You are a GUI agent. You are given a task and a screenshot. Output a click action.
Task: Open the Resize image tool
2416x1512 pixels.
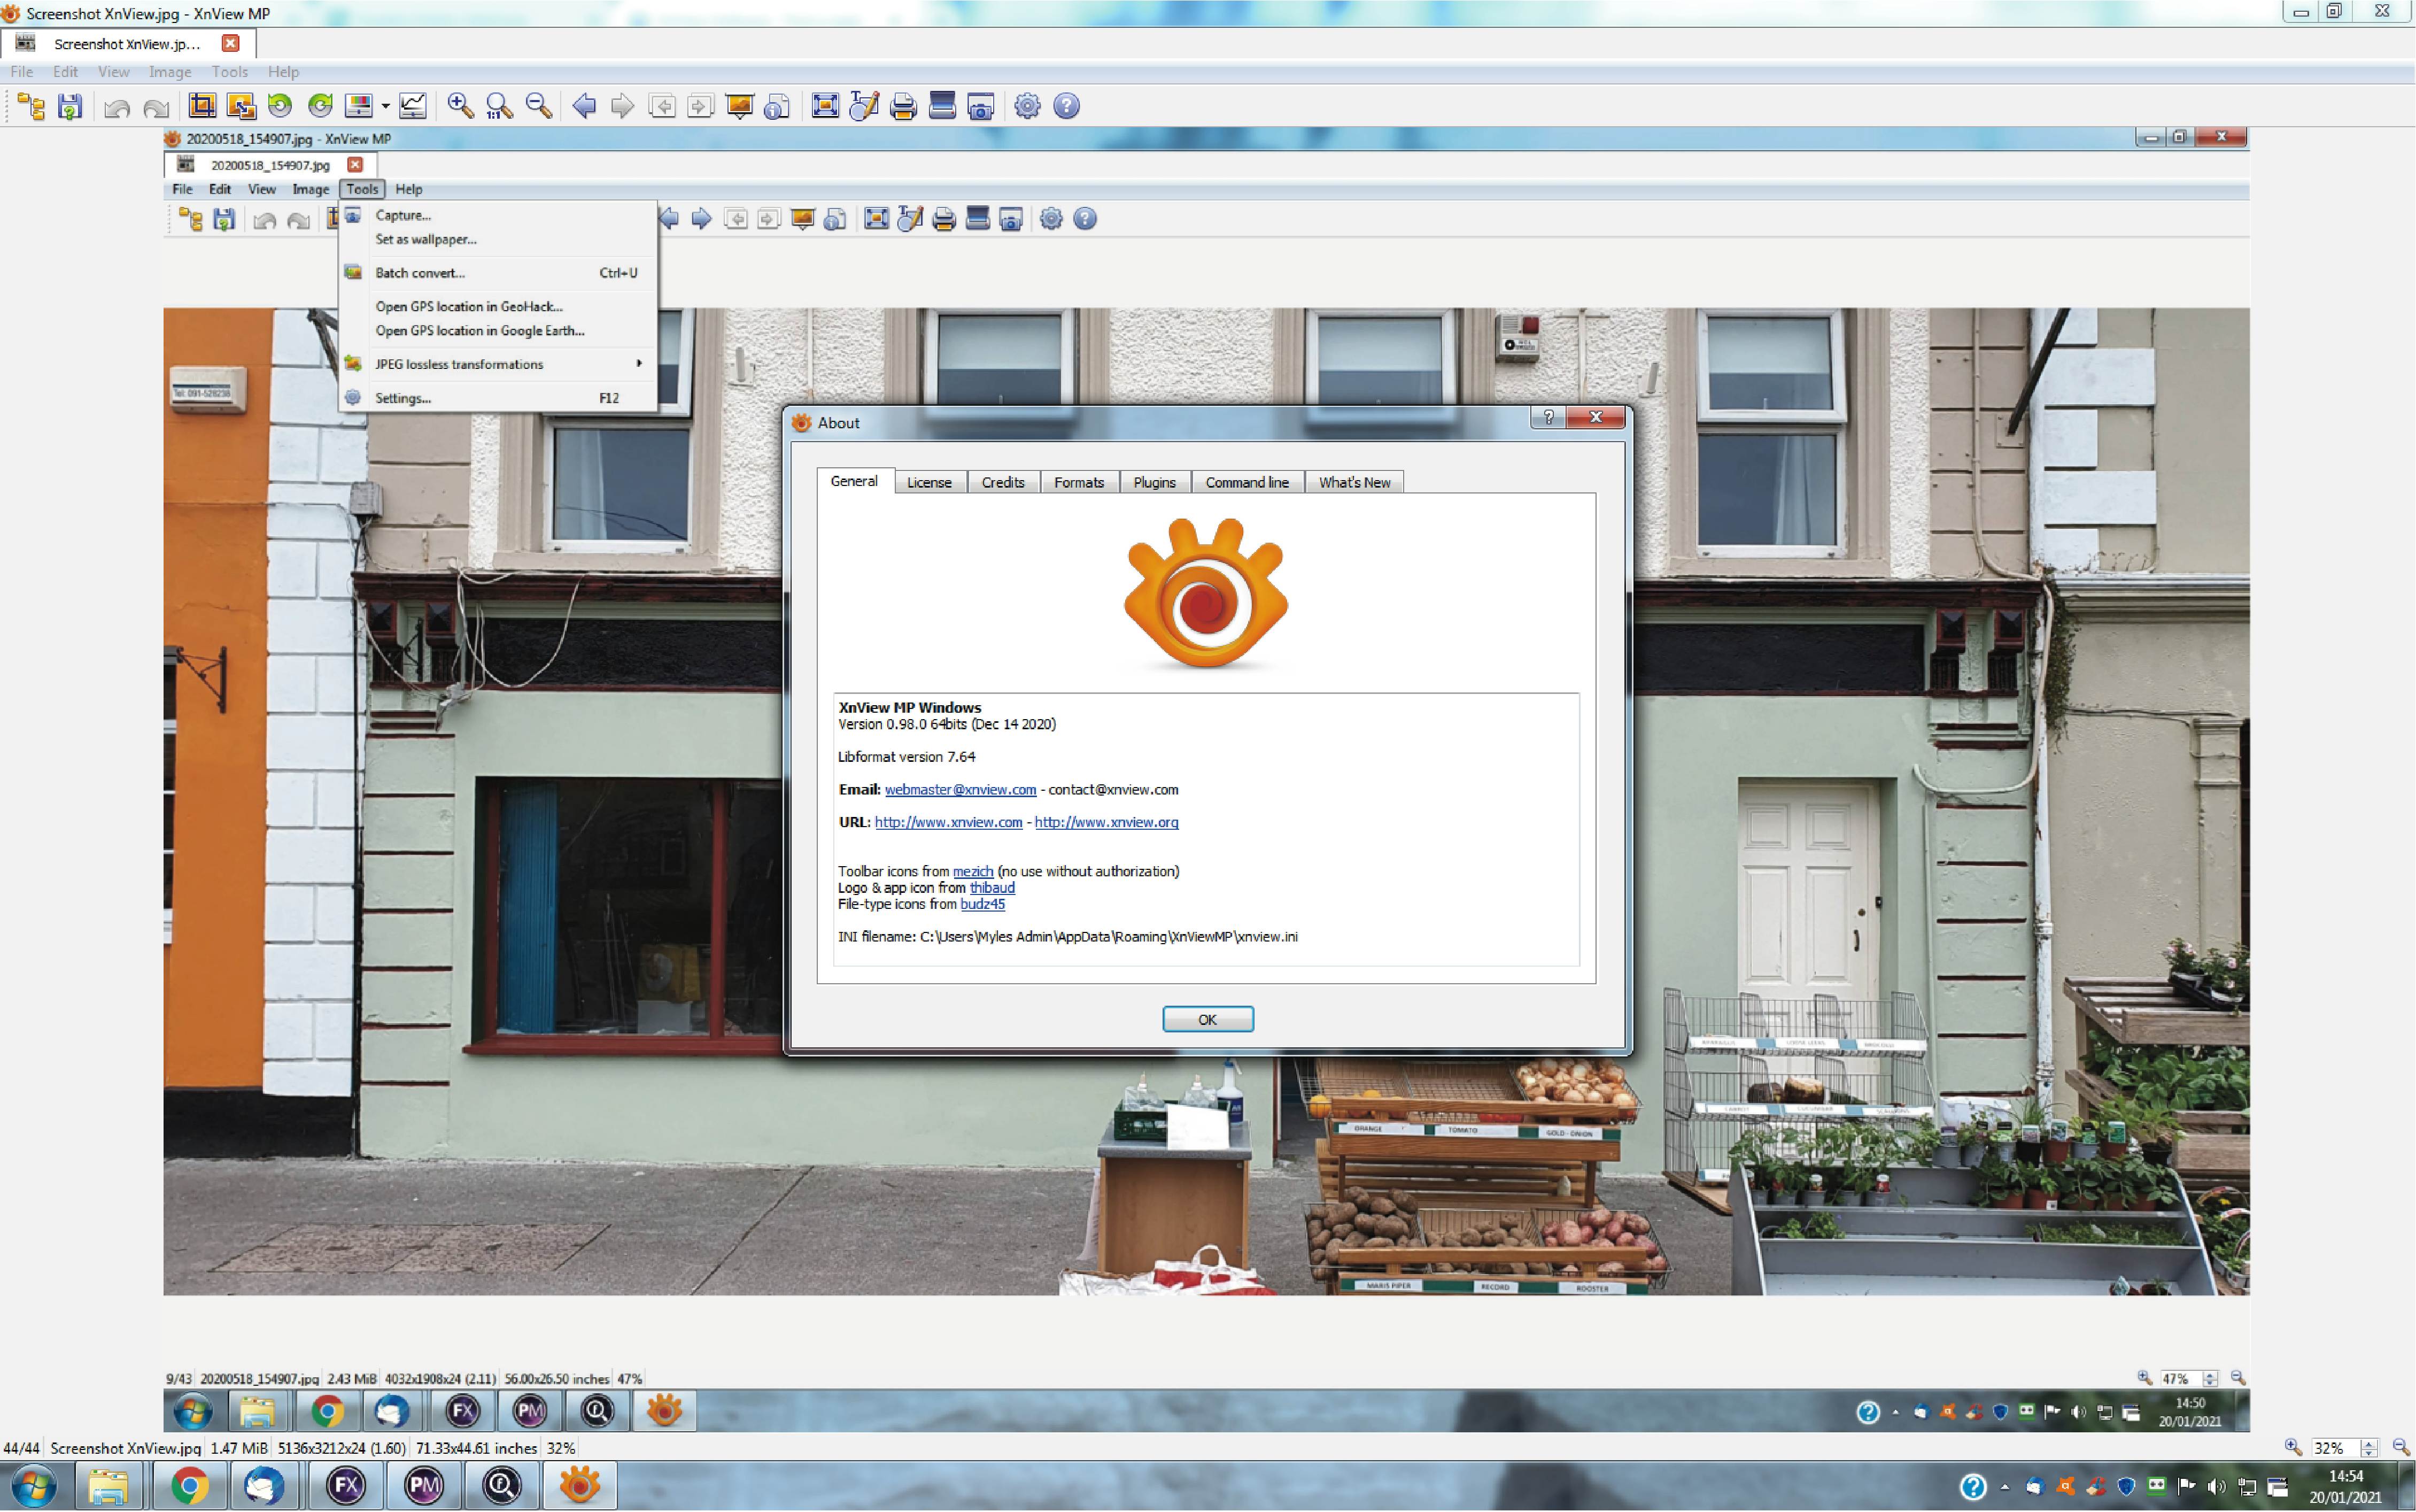pyautogui.click(x=241, y=106)
